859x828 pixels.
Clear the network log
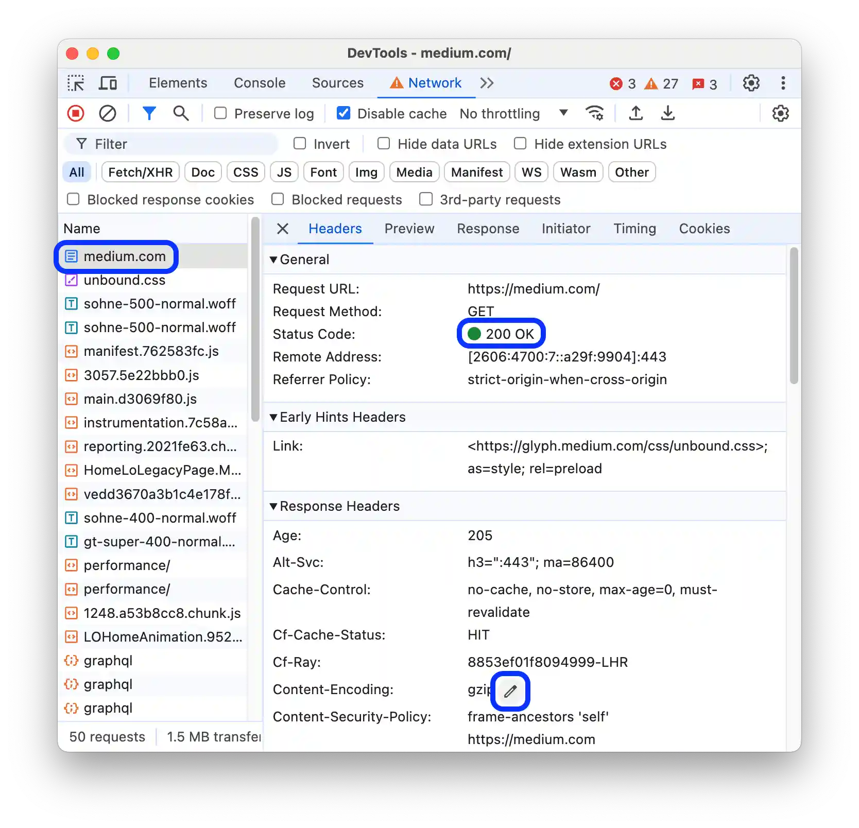pos(108,113)
